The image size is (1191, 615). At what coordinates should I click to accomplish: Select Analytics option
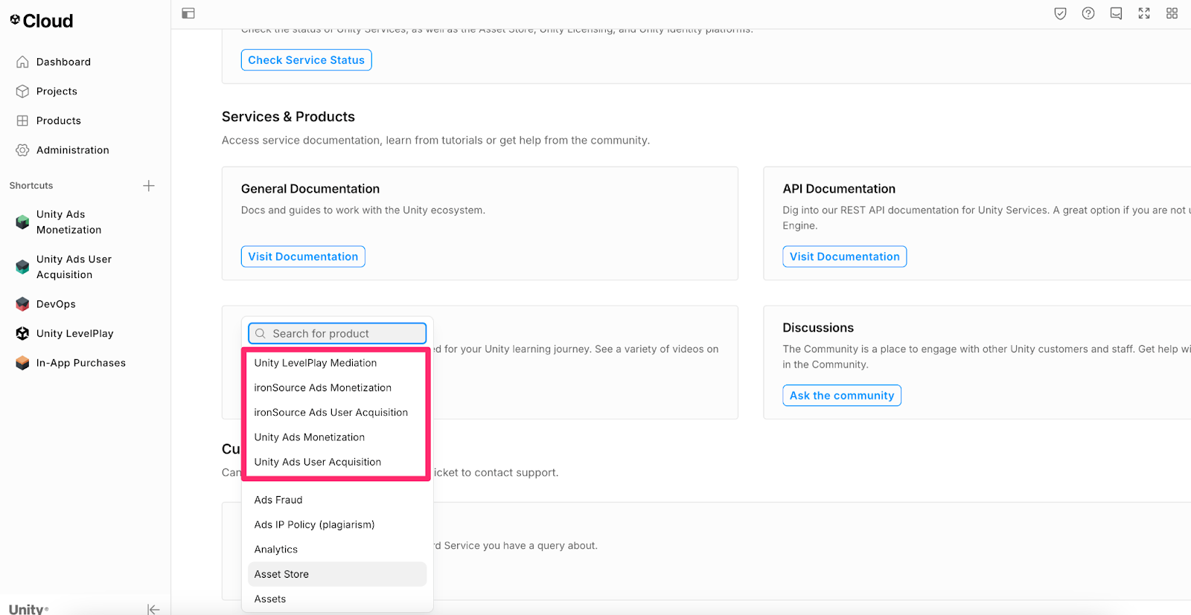[x=337, y=550]
